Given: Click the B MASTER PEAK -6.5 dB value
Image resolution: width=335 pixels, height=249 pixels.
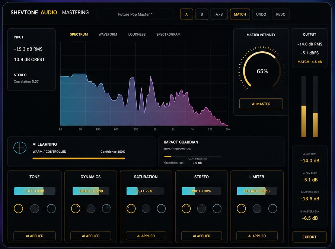Looking at the screenshot, I should (x=310, y=218).
